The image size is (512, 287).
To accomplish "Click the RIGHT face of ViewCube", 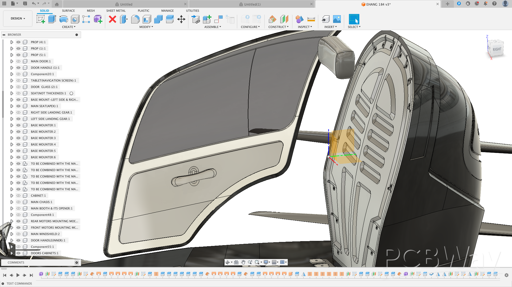I will pyautogui.click(x=497, y=49).
